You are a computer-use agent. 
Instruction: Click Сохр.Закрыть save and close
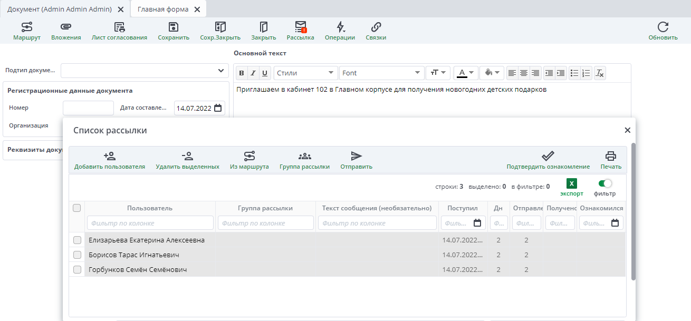(220, 31)
